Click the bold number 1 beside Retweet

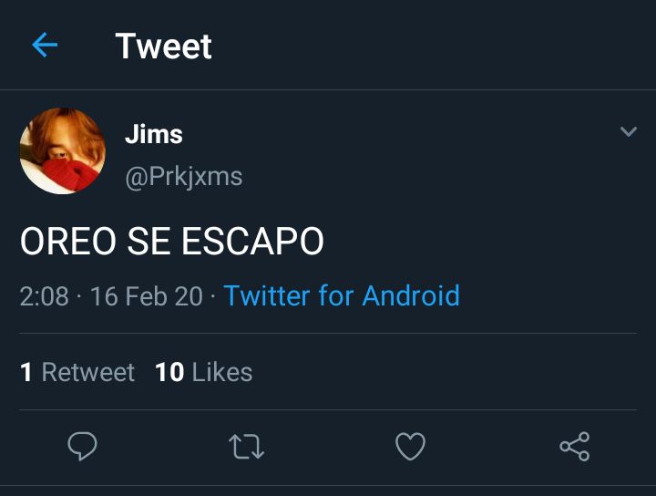(x=26, y=372)
